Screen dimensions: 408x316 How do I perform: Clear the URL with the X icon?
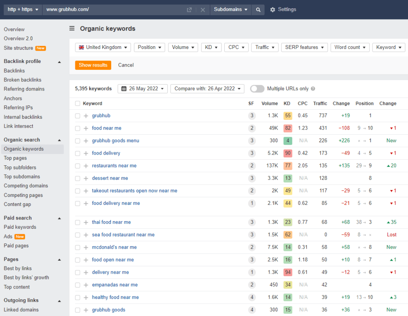click(x=203, y=10)
